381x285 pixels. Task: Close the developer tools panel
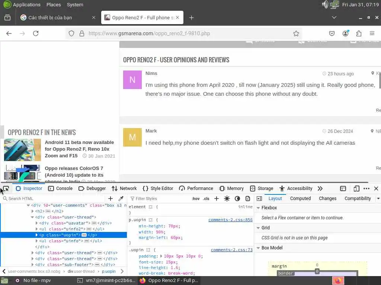tap(376, 189)
